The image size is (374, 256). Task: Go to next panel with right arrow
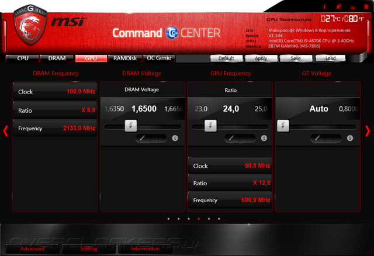click(x=368, y=131)
